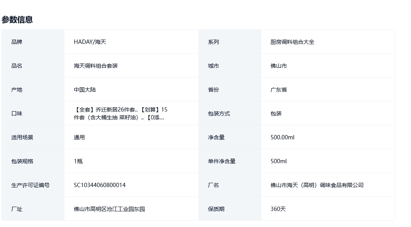Click the 佛山市海天（高明）调味食品有限公司 manufacturer name
The width and height of the screenshot is (411, 227).
point(317,186)
